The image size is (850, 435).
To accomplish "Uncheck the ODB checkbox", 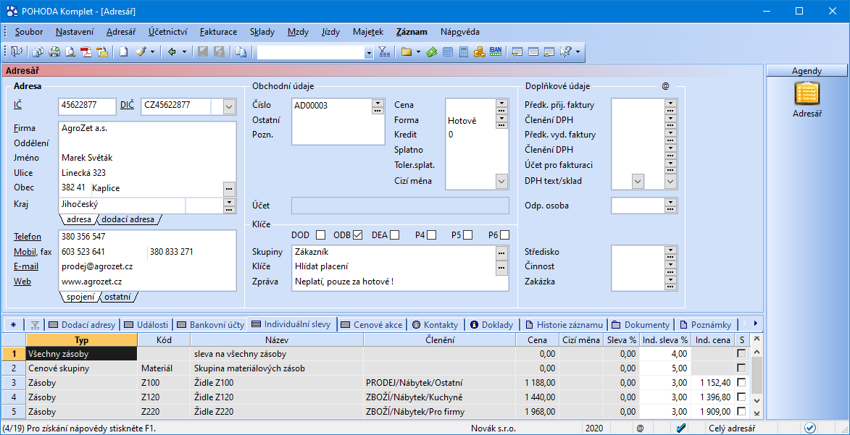I will (x=357, y=235).
